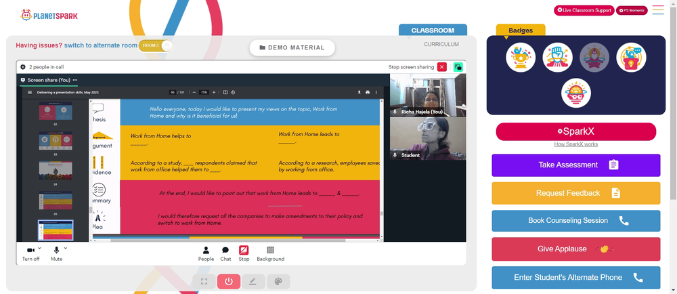Image resolution: width=677 pixels, height=294 pixels.
Task: Click Book Counseling Session button
Action: click(x=576, y=221)
